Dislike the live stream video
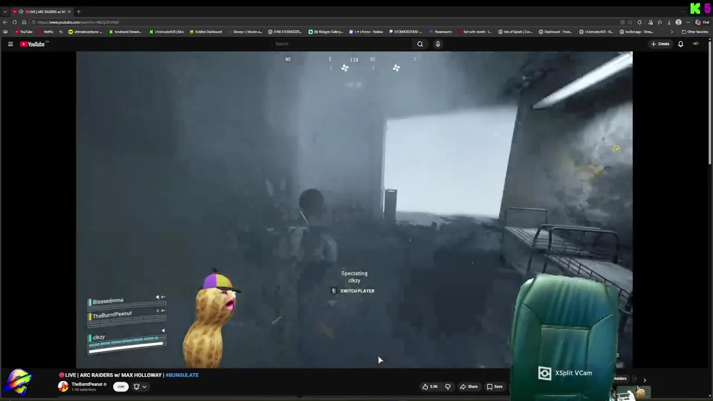Screen dimensions: 713x401 (x=447, y=387)
